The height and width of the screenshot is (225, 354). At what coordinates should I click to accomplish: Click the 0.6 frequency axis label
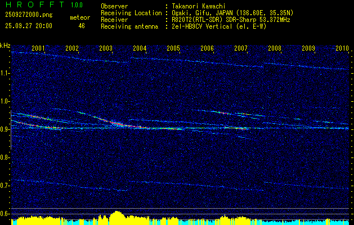coord(5,214)
